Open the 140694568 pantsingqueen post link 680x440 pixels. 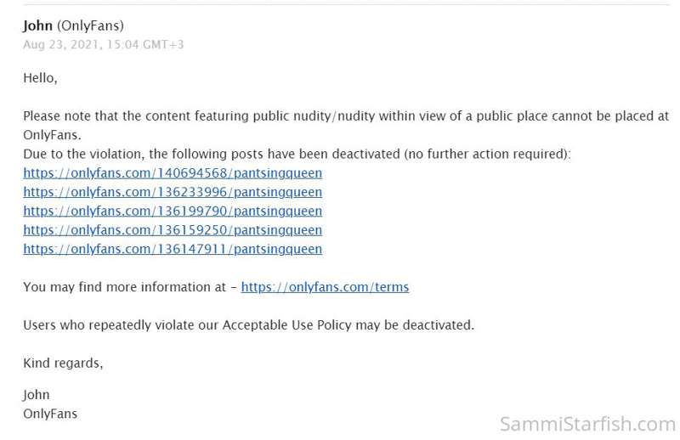173,173
